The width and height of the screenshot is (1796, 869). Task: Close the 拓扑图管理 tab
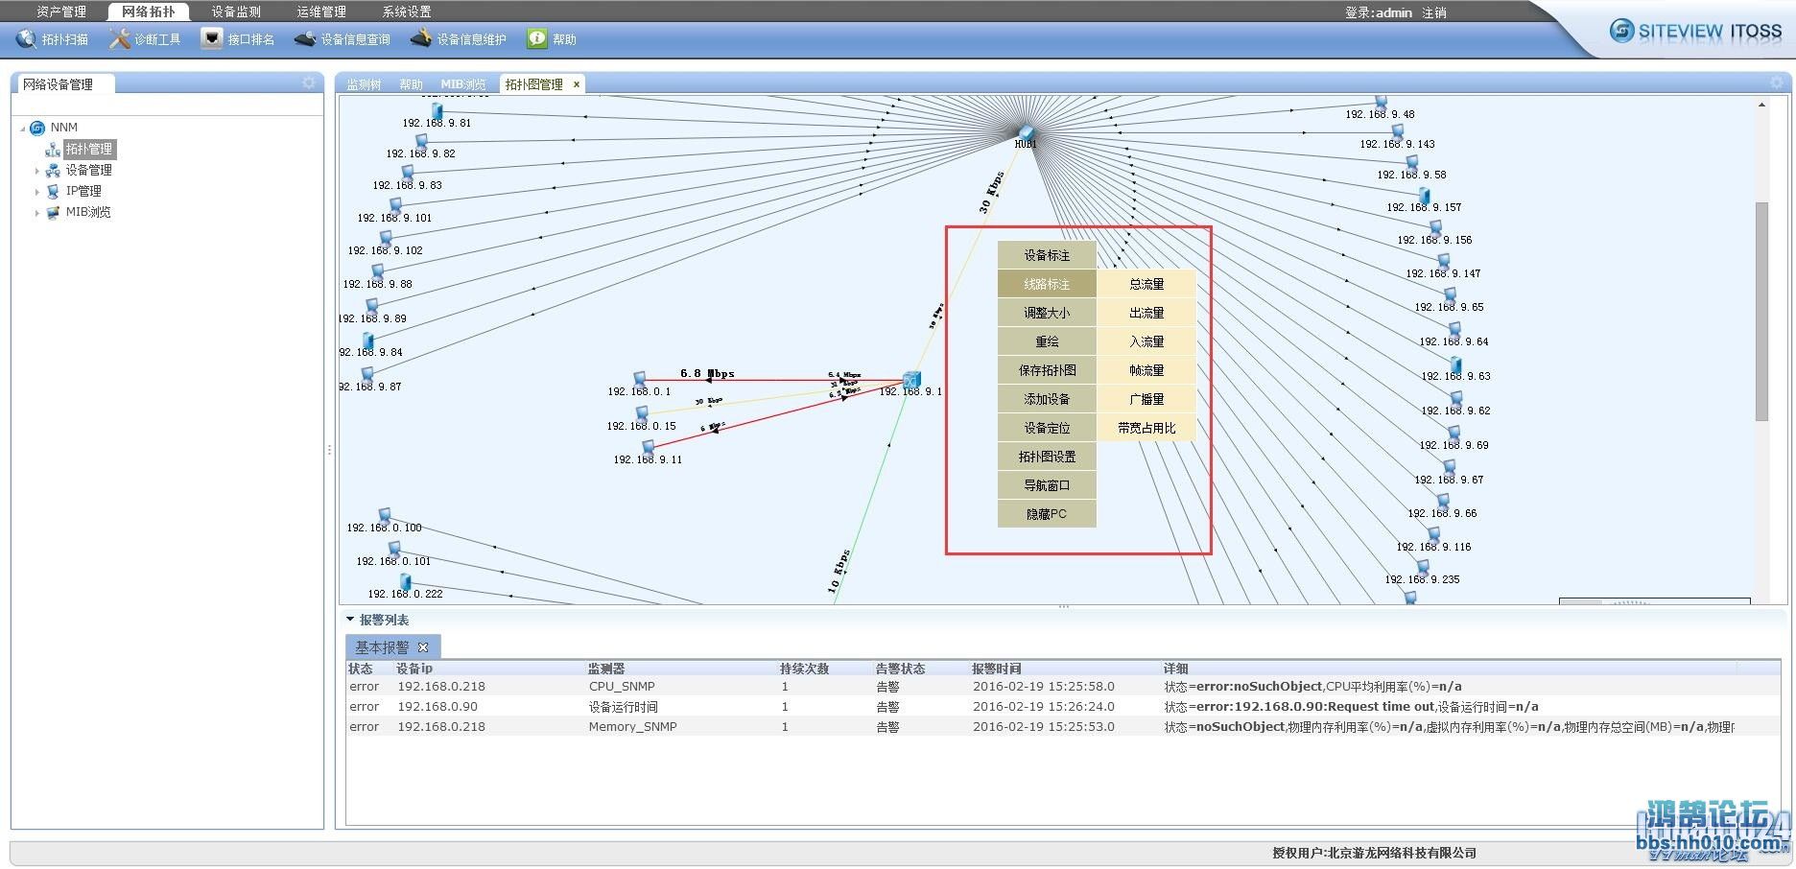click(x=577, y=84)
